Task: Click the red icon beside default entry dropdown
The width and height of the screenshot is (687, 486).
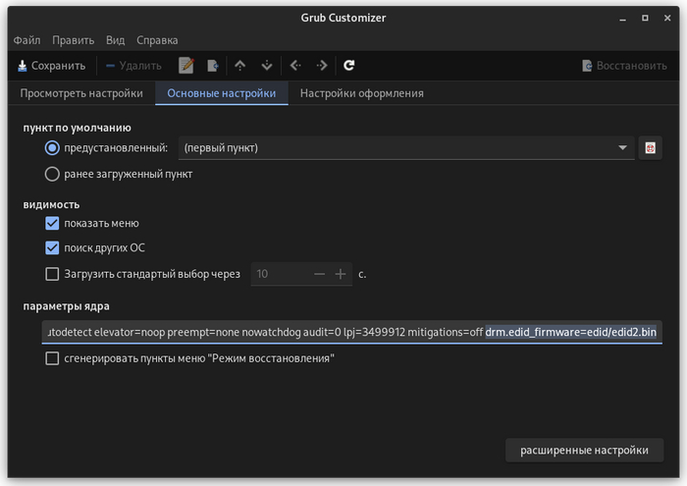Action: (650, 148)
